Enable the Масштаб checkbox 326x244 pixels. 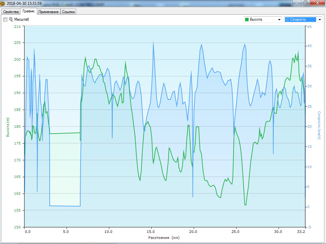click(x=5, y=20)
